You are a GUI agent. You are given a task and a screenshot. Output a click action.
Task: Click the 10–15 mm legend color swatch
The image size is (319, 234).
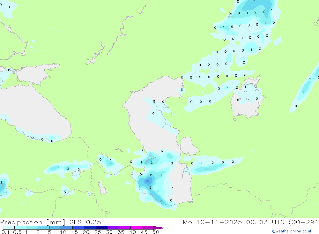tap(67, 228)
